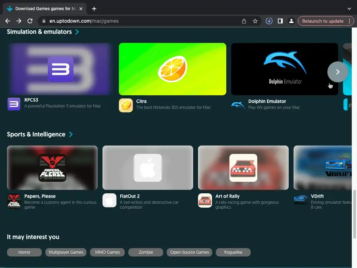Click the Relaunch to update button
The height and width of the screenshot is (268, 357).
[323, 21]
